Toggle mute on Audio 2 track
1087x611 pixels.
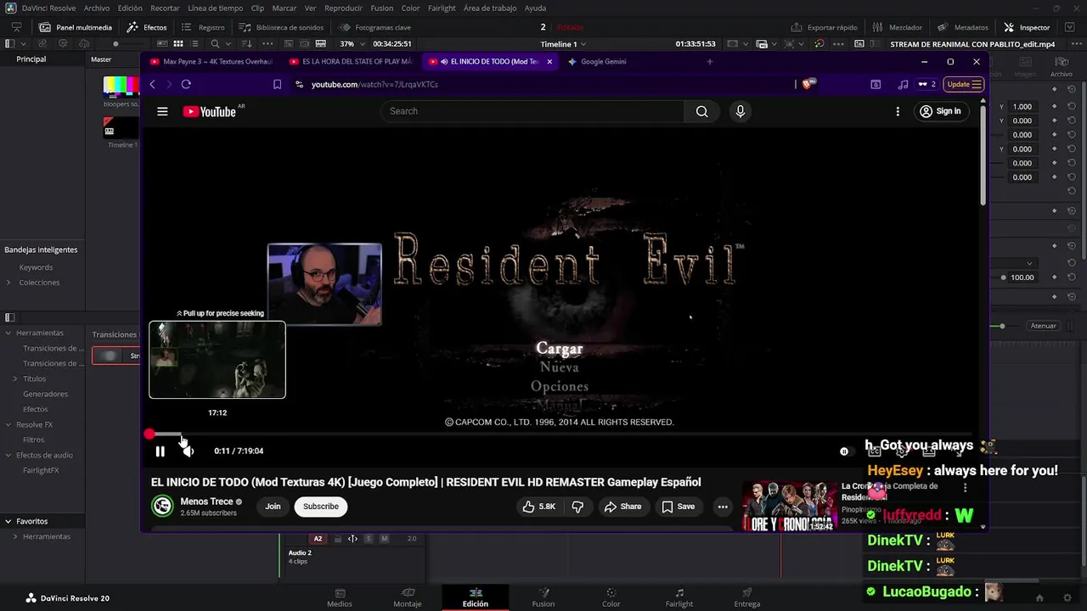(384, 539)
